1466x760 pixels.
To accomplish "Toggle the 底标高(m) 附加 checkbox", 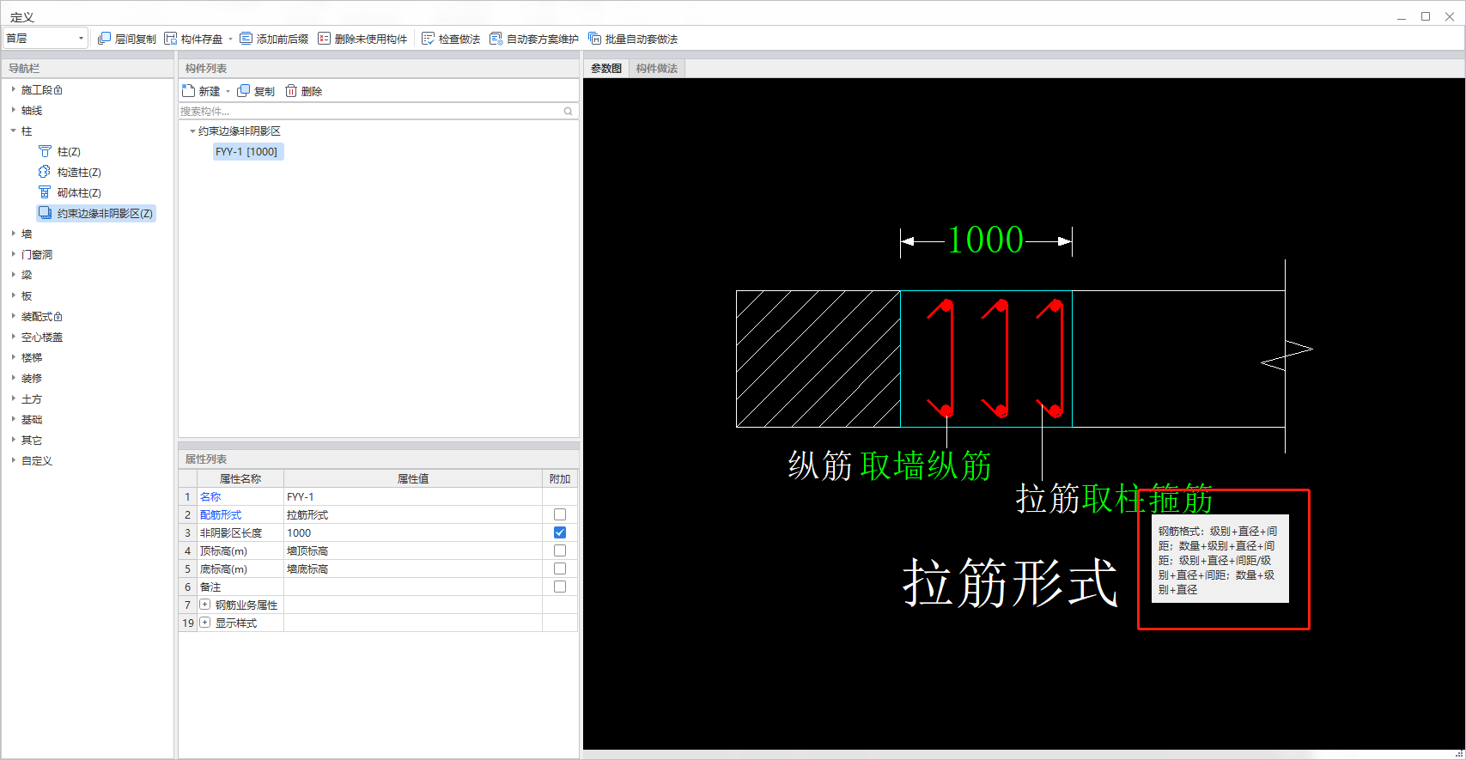I will point(560,568).
